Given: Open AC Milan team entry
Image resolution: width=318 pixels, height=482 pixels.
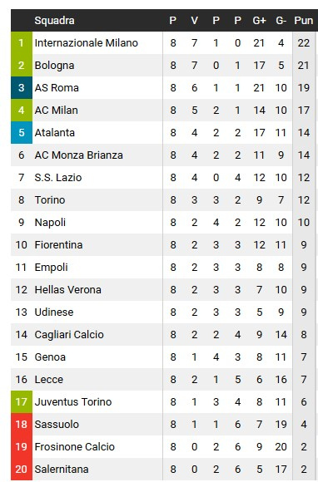Looking at the screenshot, I should [56, 111].
